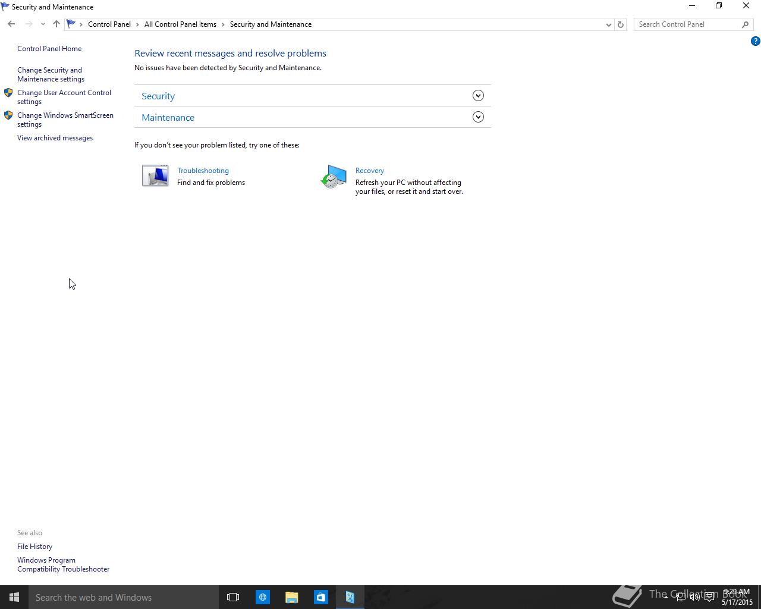Click the Security section heading

158,96
